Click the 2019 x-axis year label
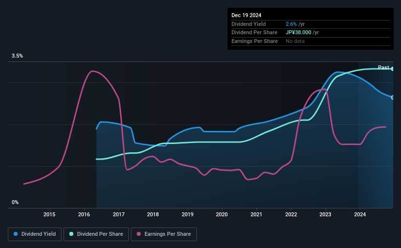 pyautogui.click(x=188, y=214)
